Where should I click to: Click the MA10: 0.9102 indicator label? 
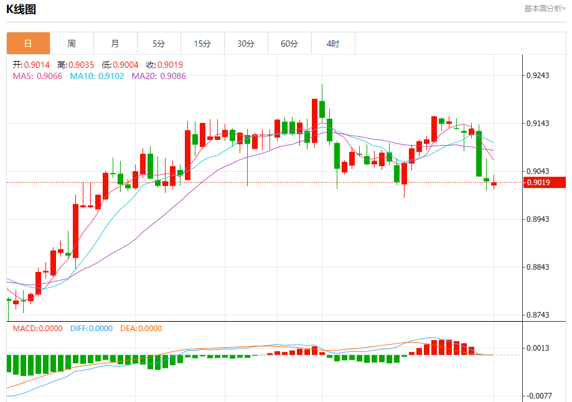(x=97, y=77)
